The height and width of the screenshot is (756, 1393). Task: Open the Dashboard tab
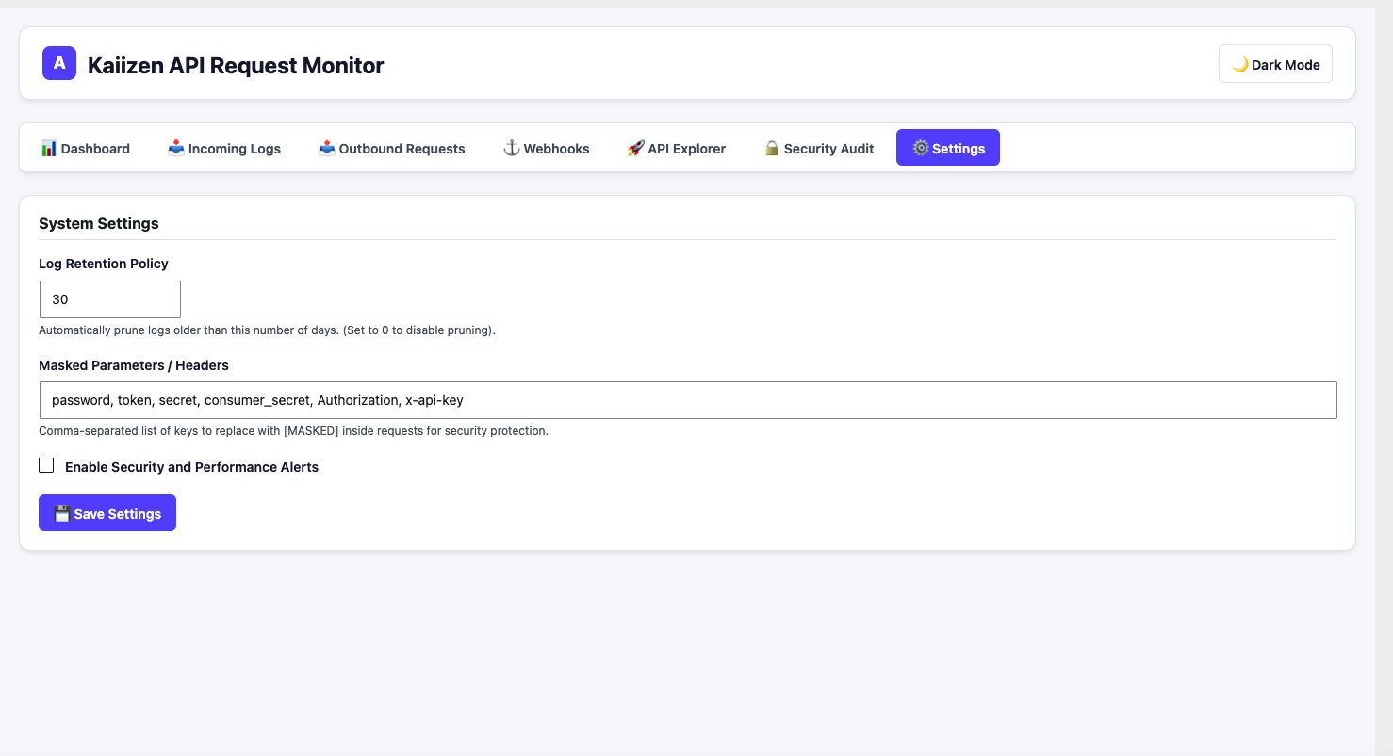tap(86, 148)
